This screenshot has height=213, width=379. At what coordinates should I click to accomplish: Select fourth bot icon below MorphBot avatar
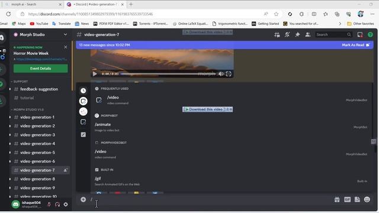(x=83, y=122)
